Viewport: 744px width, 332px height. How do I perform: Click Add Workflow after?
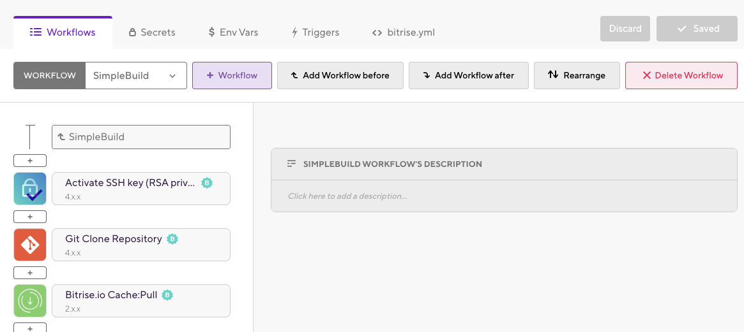point(469,75)
